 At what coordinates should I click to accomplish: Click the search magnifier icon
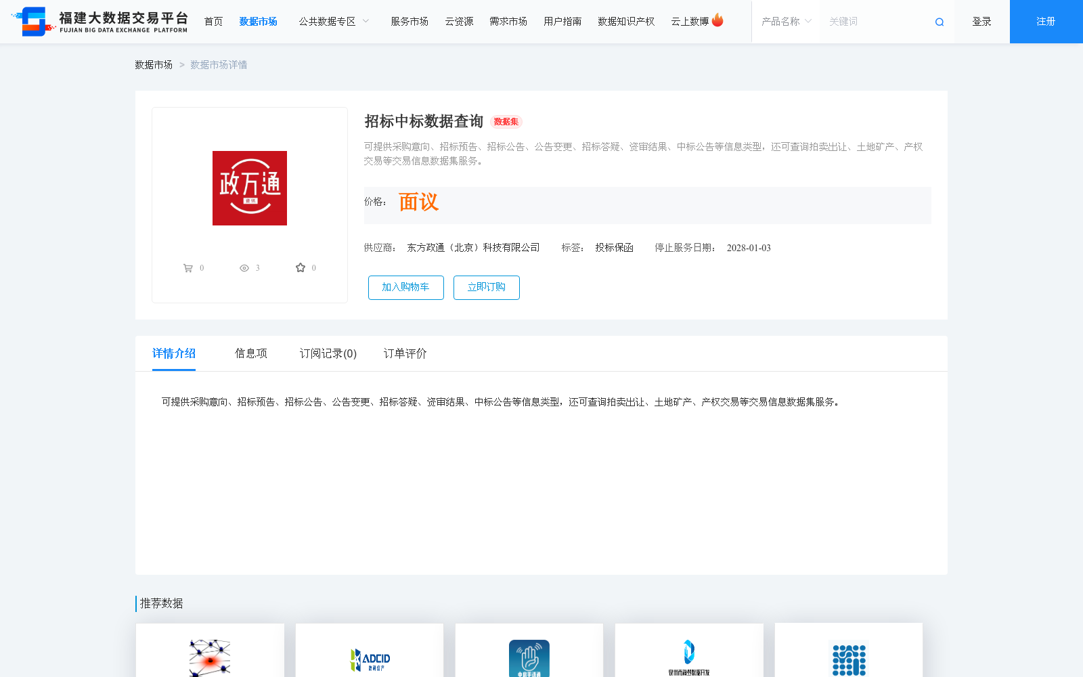tap(940, 22)
